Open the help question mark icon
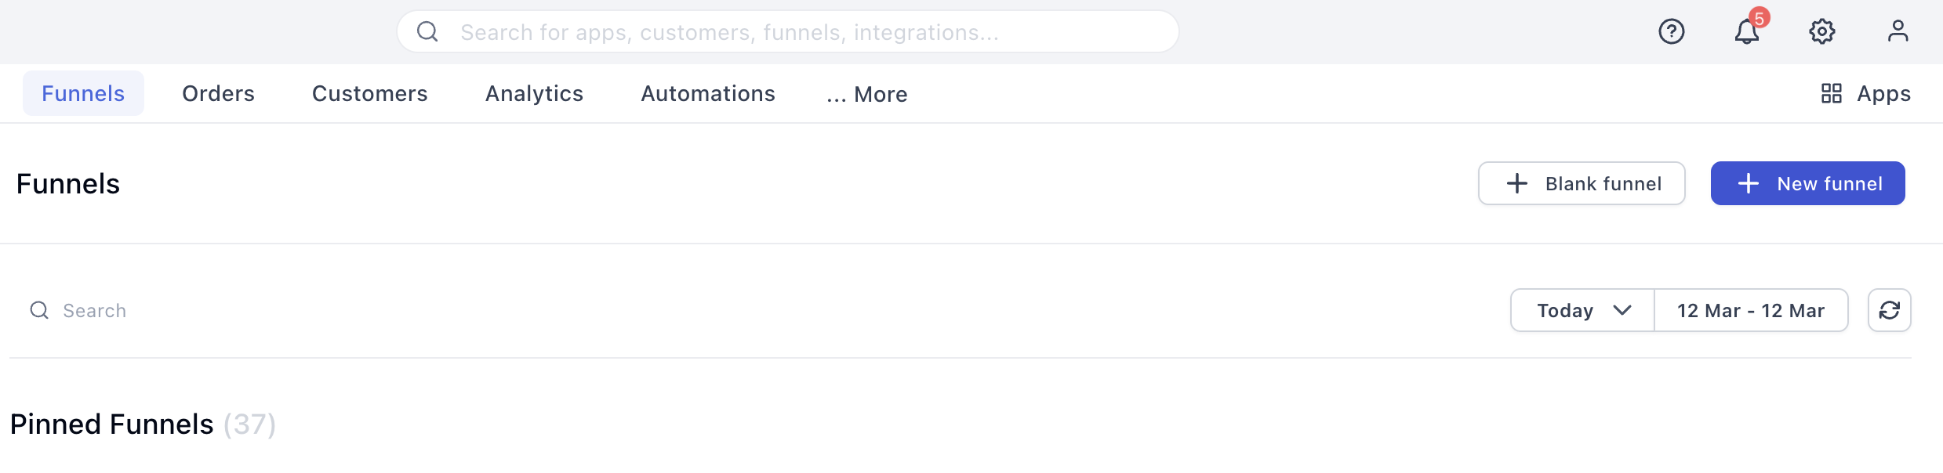This screenshot has width=1943, height=473. point(1671,31)
